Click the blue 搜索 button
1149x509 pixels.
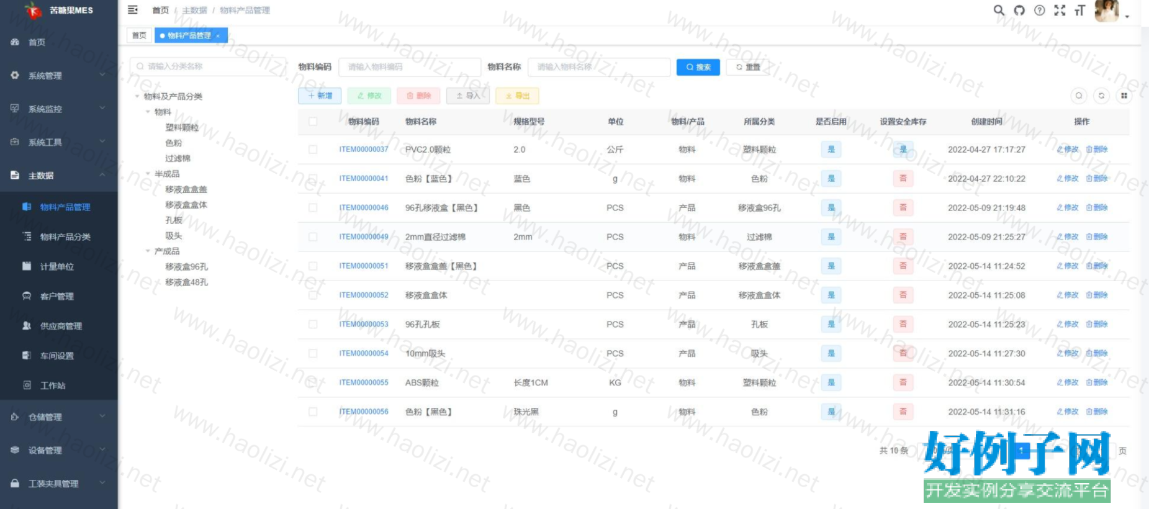(698, 67)
